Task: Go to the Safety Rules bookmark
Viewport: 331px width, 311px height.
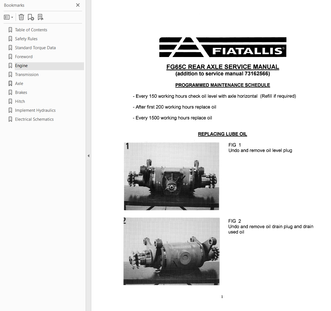Action: [x=26, y=39]
